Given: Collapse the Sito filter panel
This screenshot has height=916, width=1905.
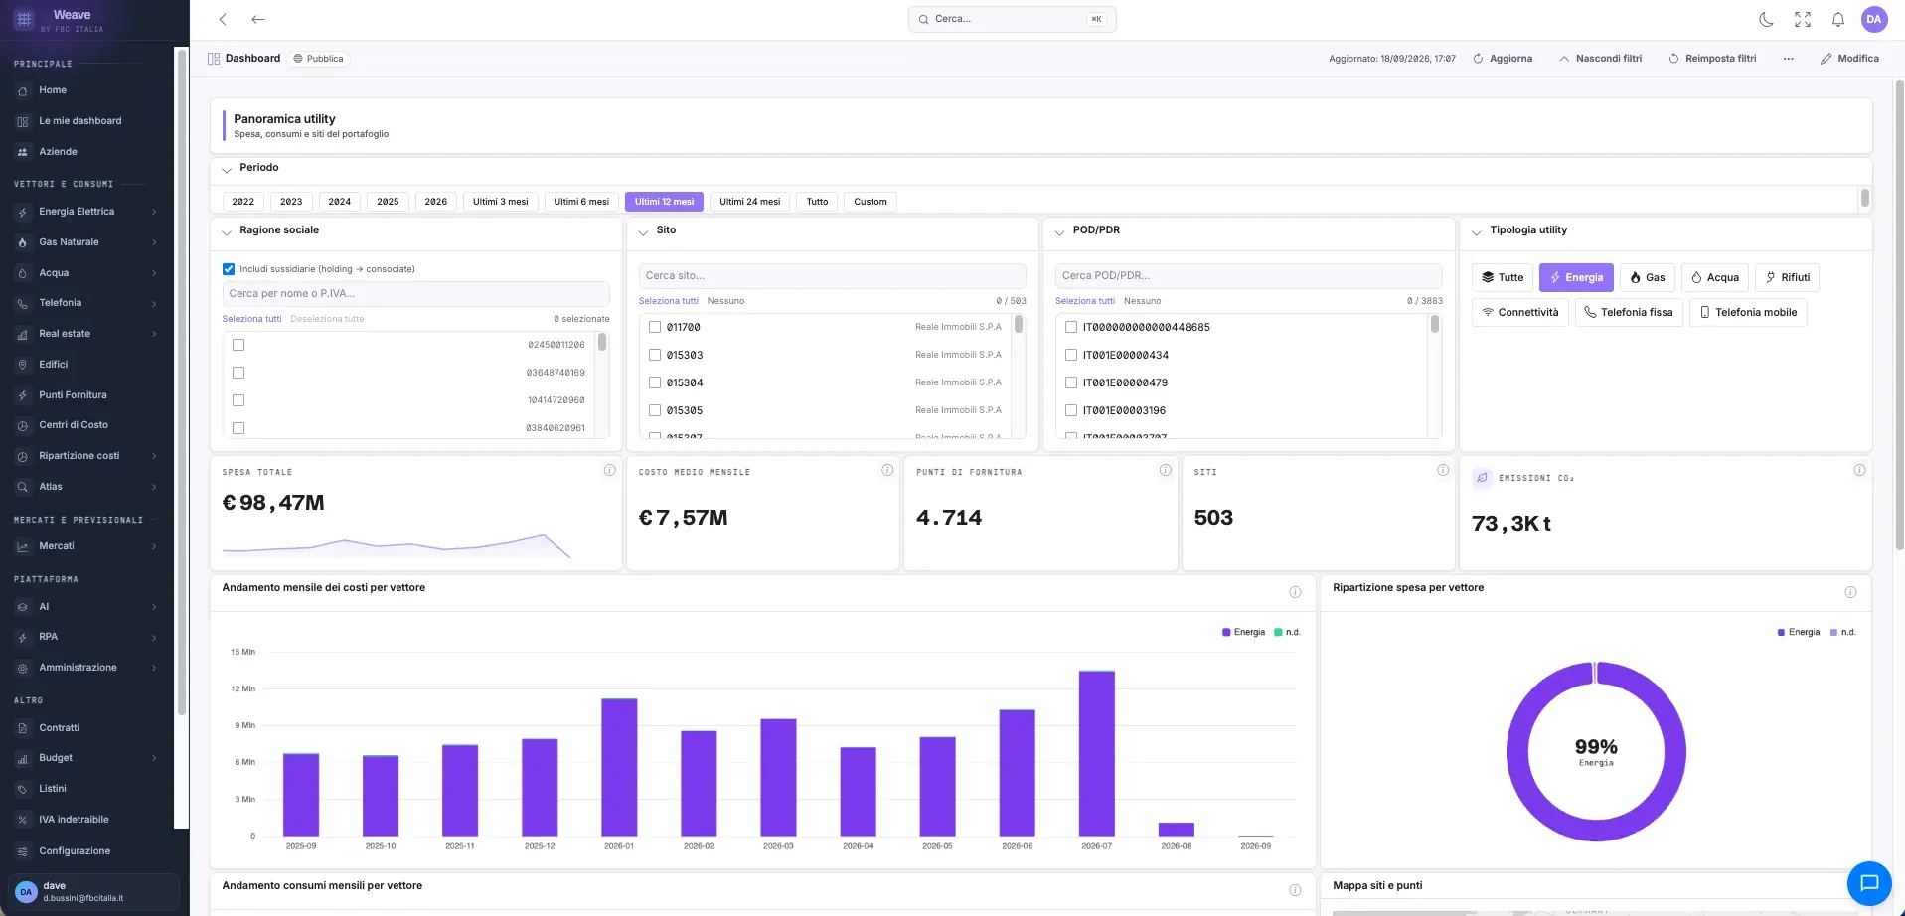Looking at the screenshot, I should tap(643, 232).
